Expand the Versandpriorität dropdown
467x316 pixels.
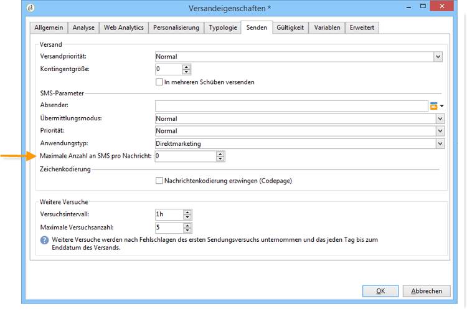tap(438, 57)
